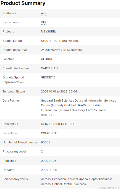Expand the Data Partner MORE text
The width and height of the screenshot is (121, 191).
[44, 115]
